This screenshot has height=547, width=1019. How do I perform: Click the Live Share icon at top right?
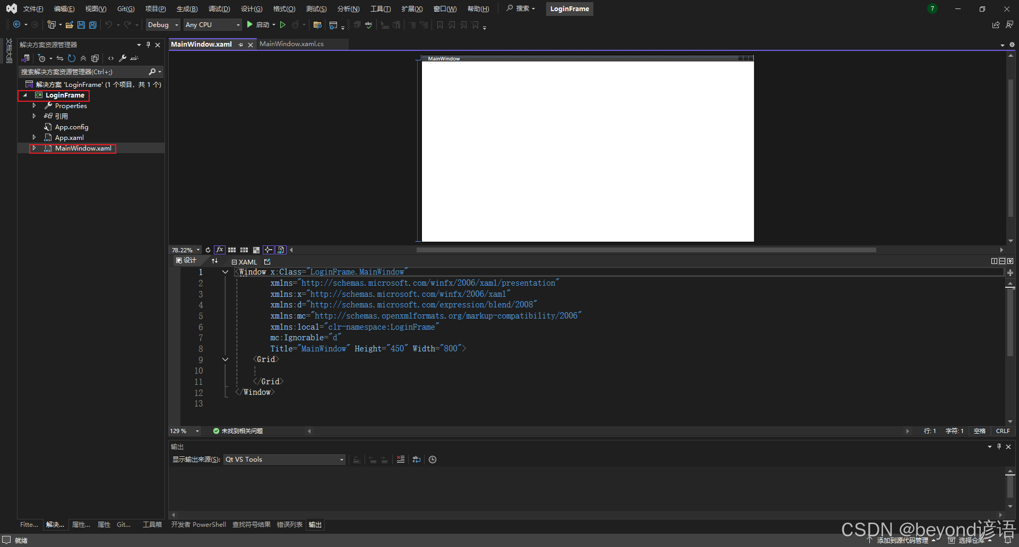point(996,25)
